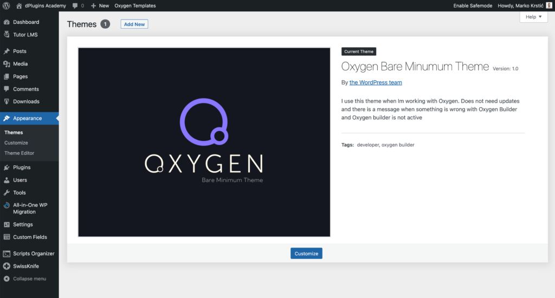Click the All-in-One WP Migration icon
Image resolution: width=555 pixels, height=298 pixels.
coord(7,205)
